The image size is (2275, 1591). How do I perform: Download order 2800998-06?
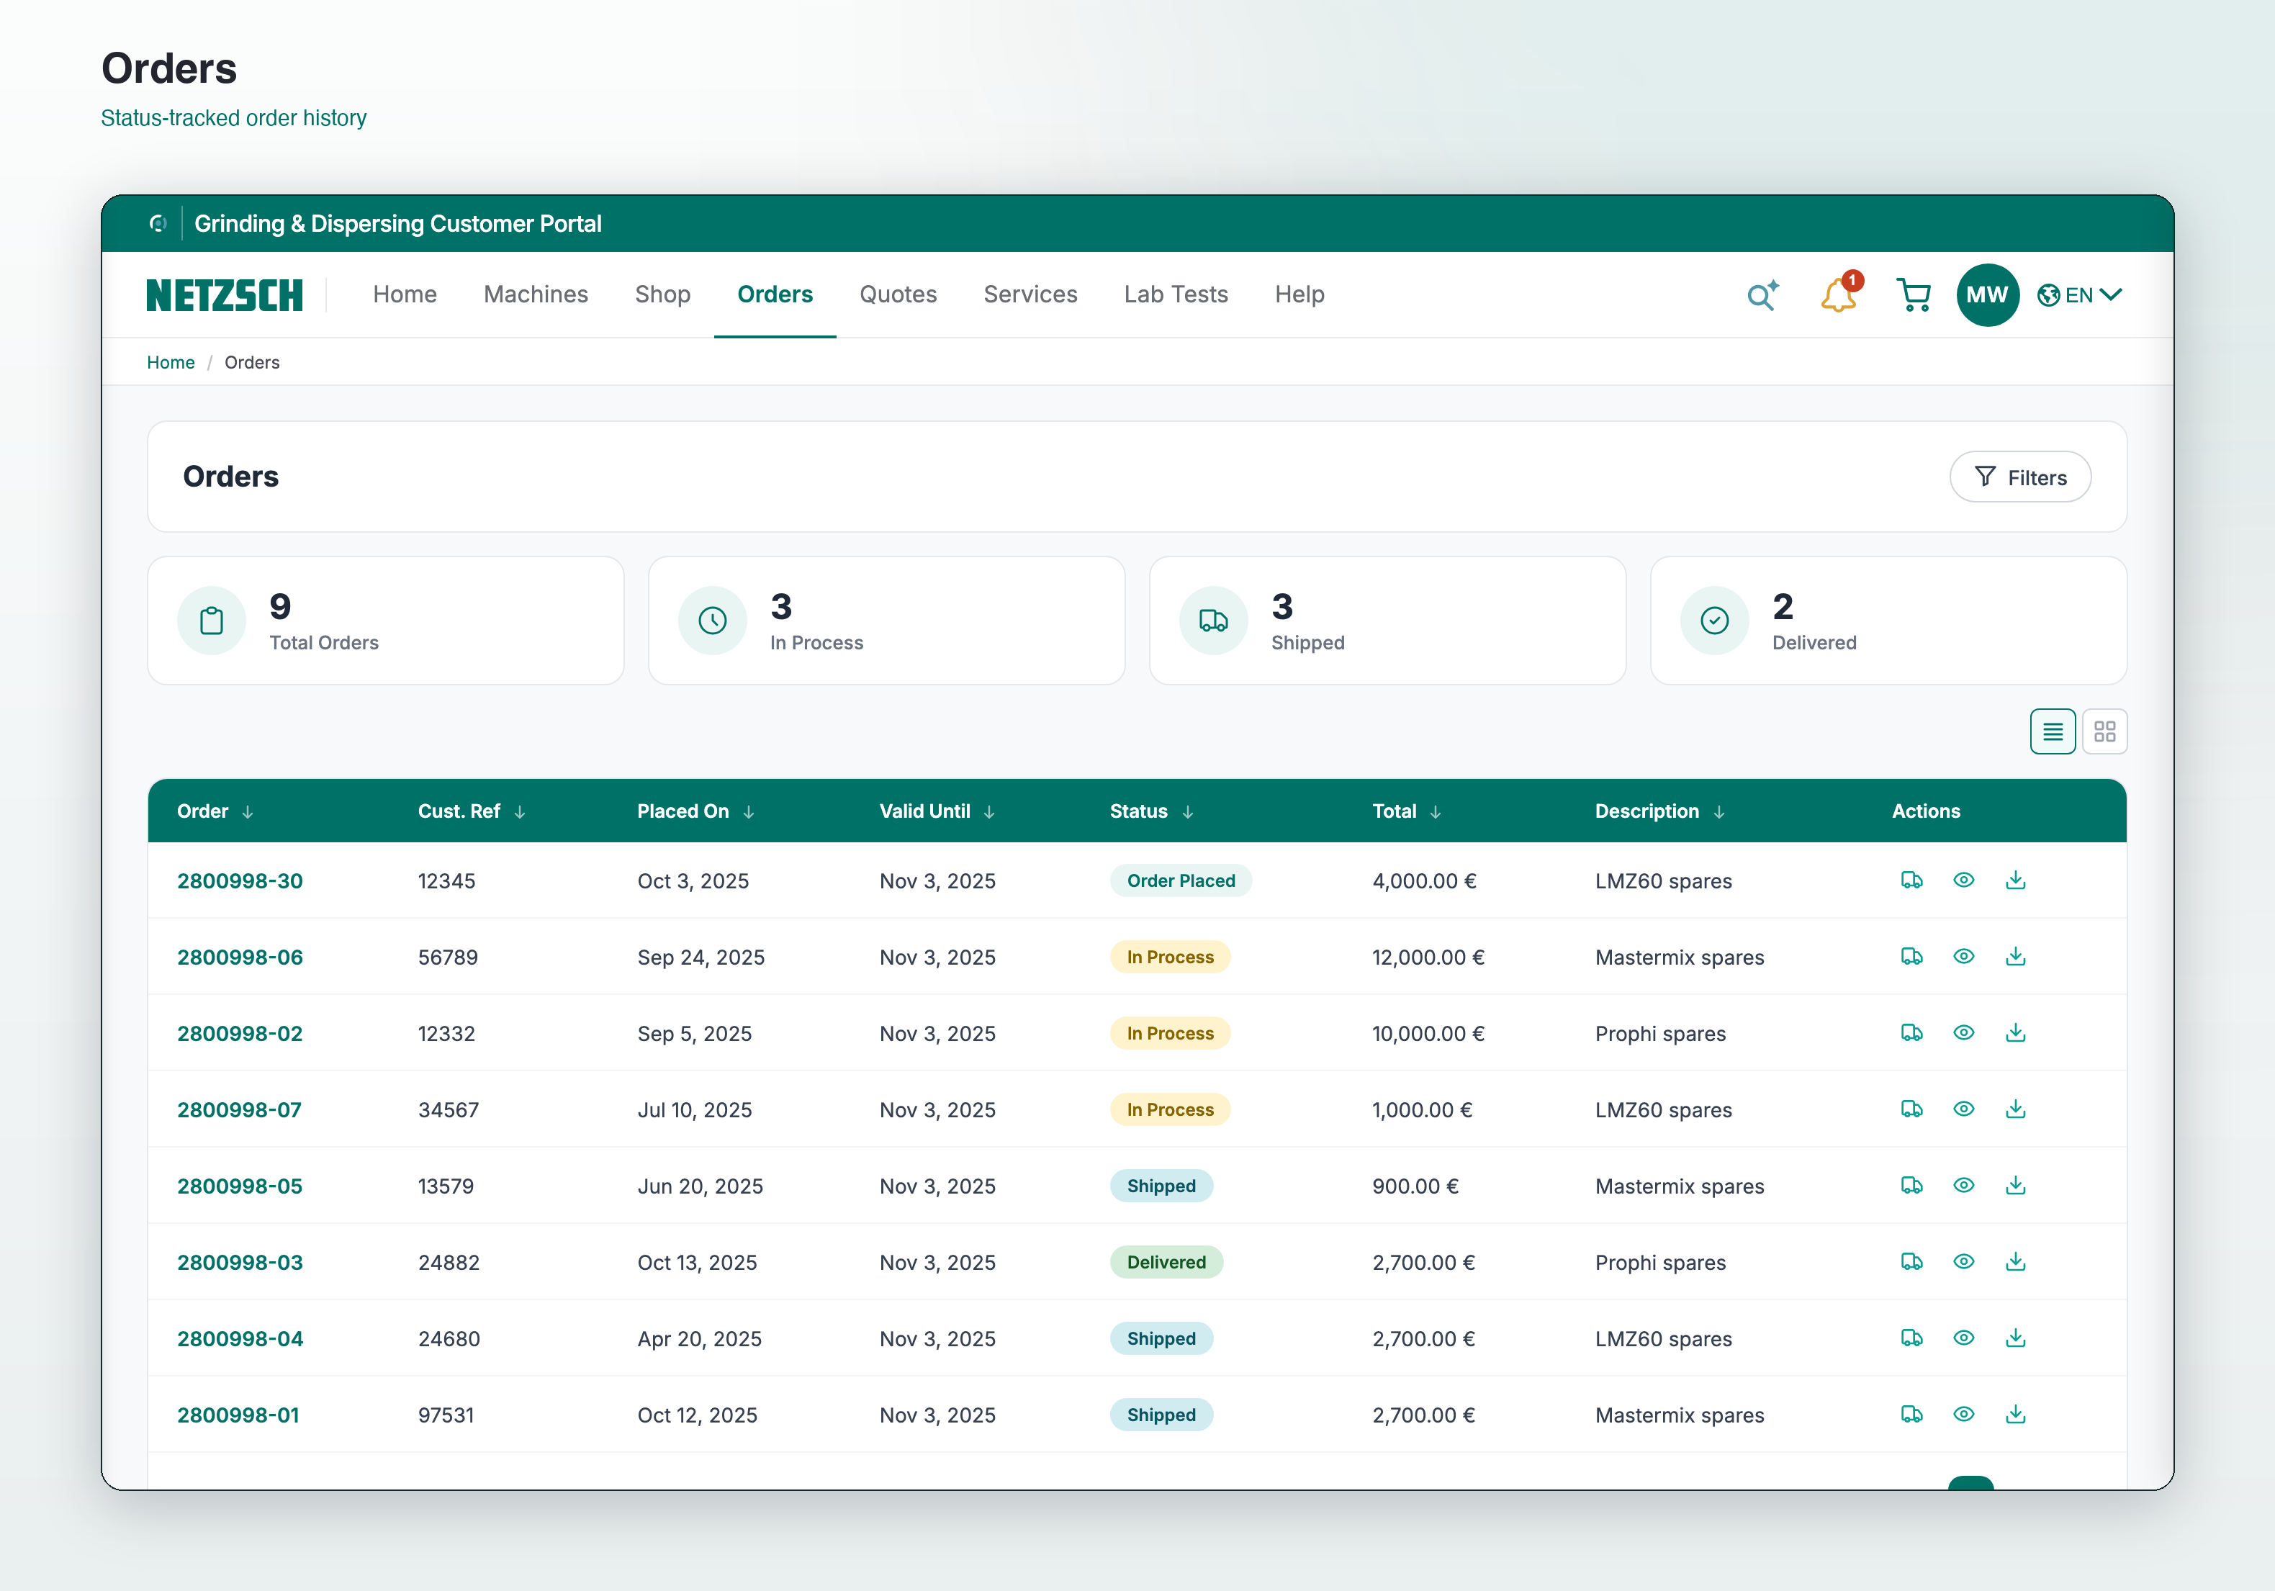click(x=2015, y=956)
